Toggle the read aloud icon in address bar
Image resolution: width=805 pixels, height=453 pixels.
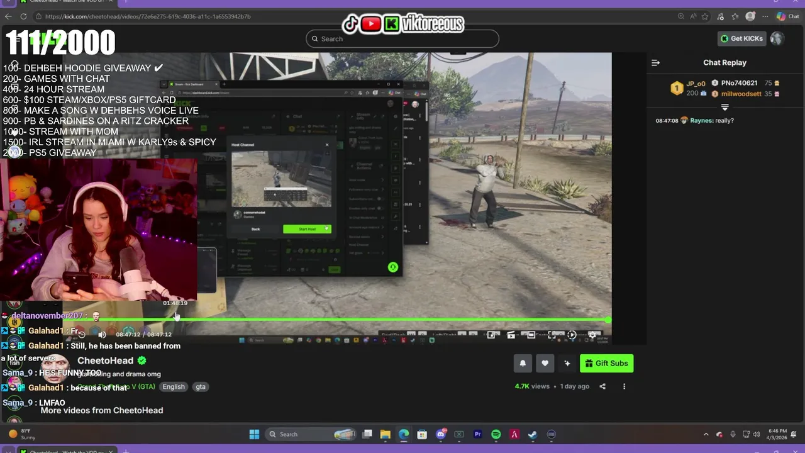pos(693,16)
